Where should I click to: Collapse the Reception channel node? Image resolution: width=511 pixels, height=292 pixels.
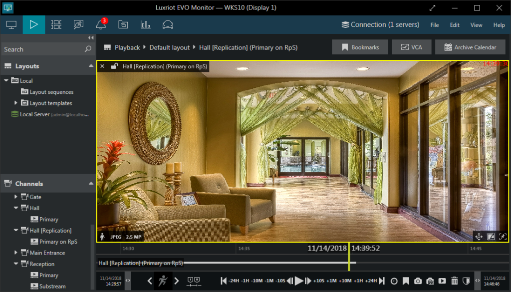(15, 264)
